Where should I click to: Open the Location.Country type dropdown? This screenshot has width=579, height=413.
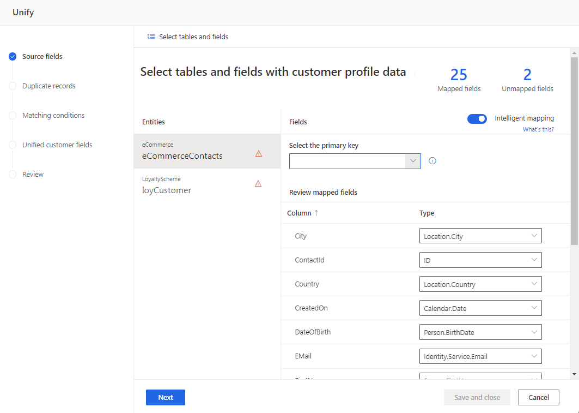click(x=480, y=284)
